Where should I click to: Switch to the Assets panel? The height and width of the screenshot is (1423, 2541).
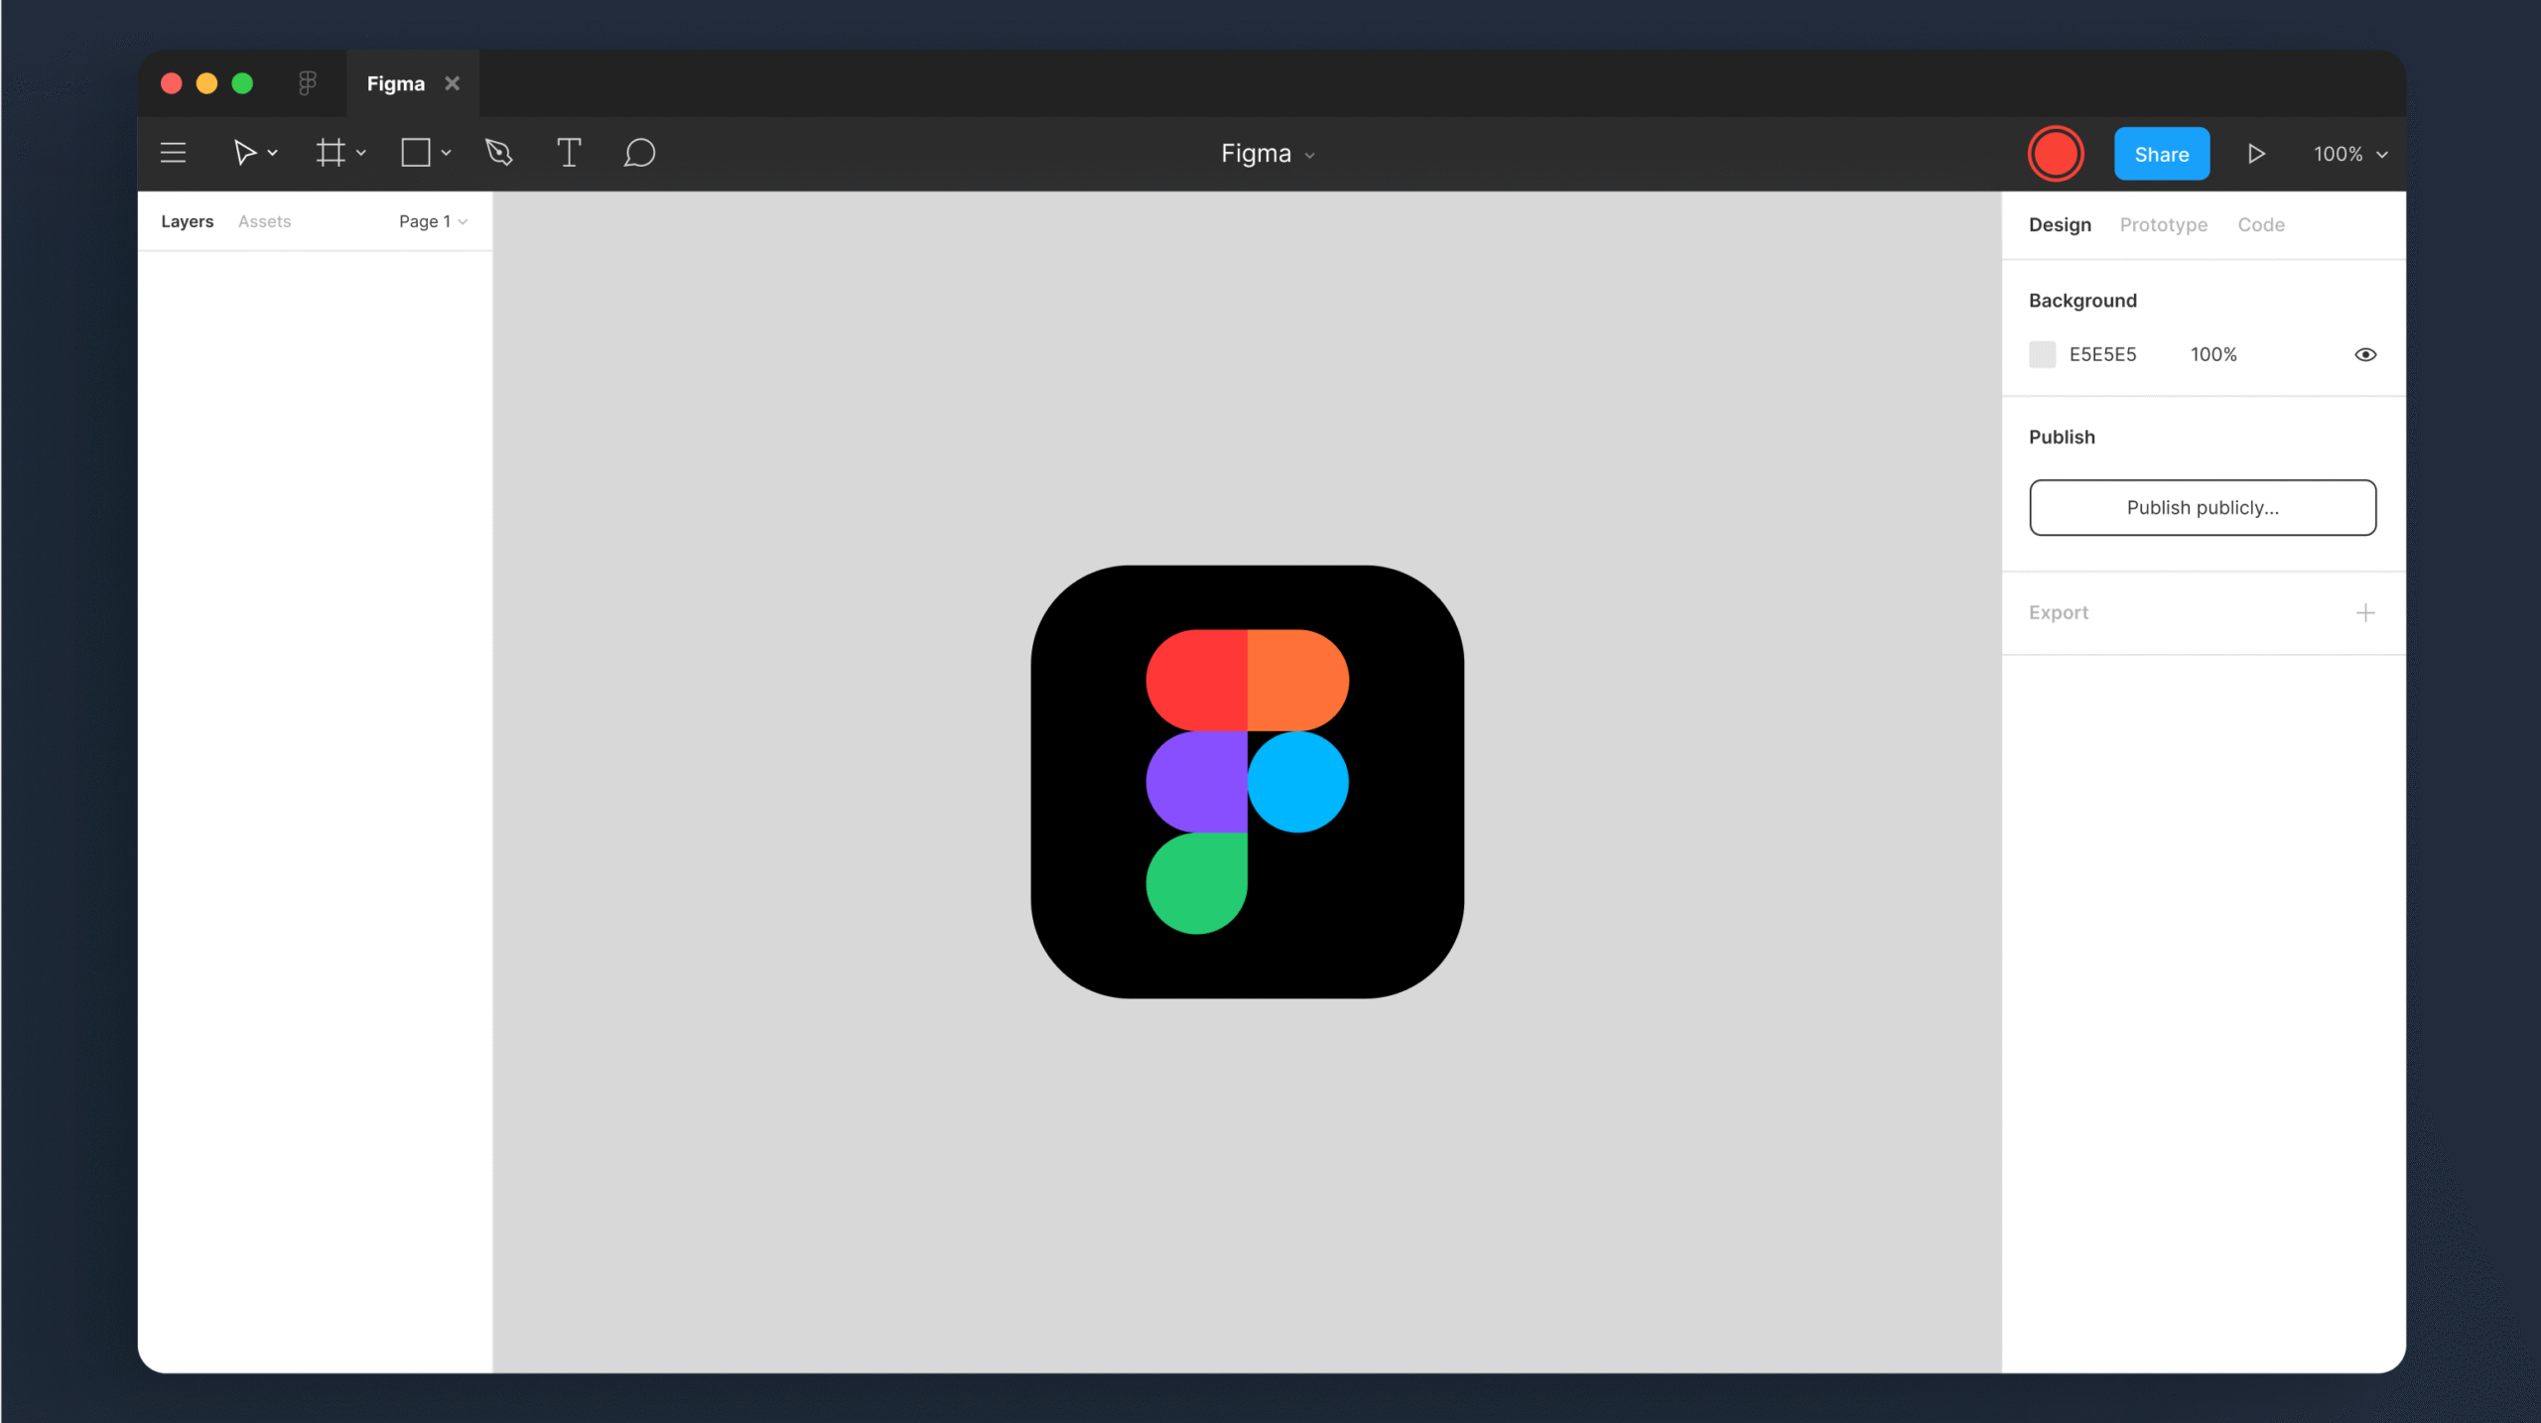tap(264, 221)
